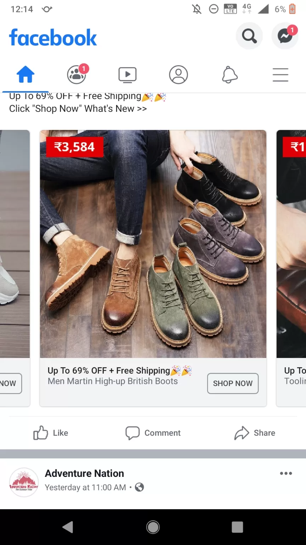Tap the ₹3,584 price tag
Viewport: 306px width, 545px height.
tap(74, 147)
